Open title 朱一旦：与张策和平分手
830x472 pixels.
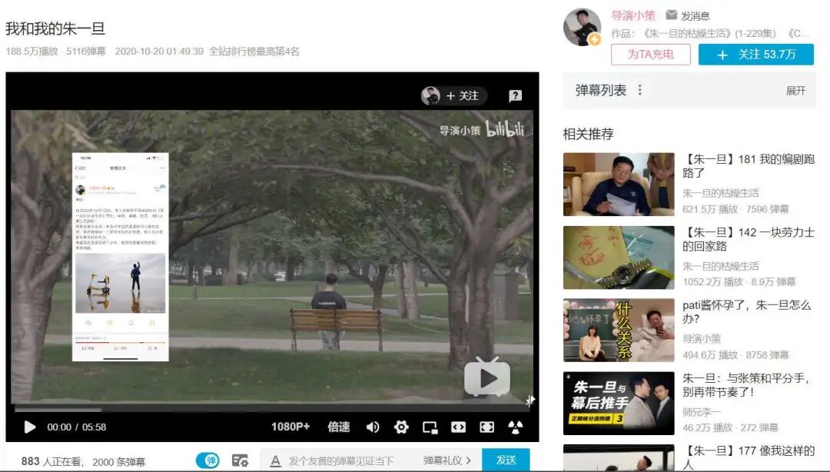pos(745,385)
